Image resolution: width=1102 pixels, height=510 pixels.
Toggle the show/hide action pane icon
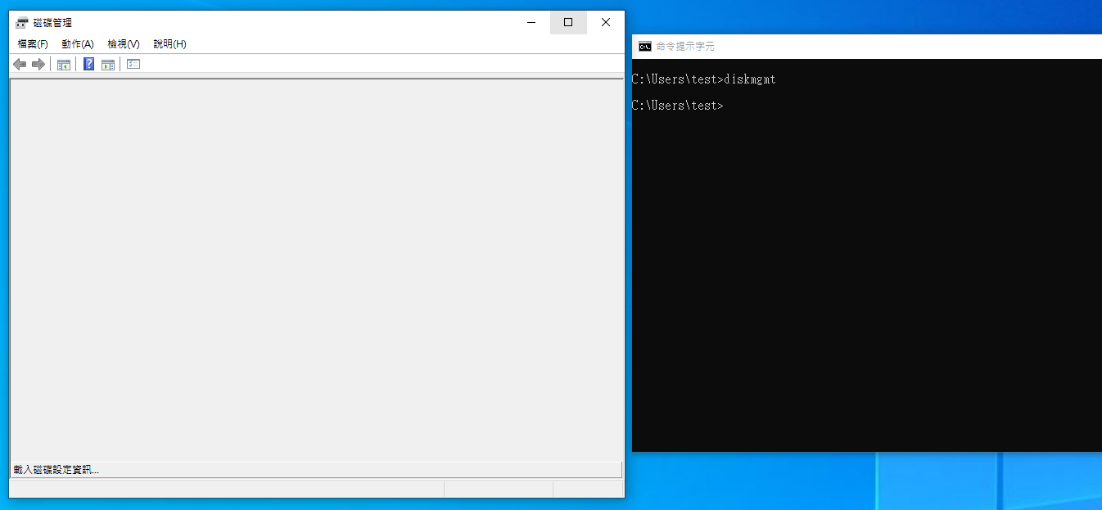pos(108,64)
